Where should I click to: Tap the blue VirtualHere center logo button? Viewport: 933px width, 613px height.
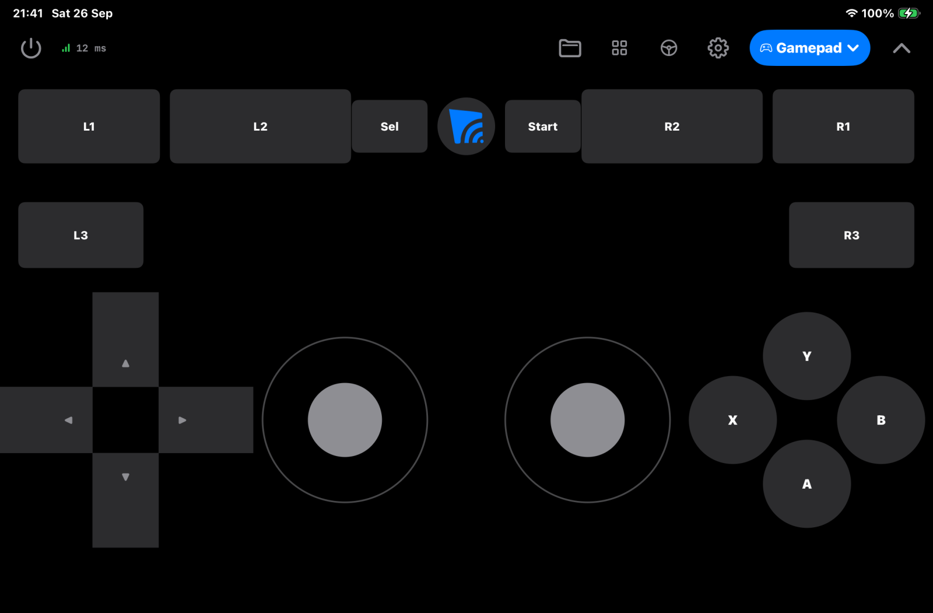466,126
